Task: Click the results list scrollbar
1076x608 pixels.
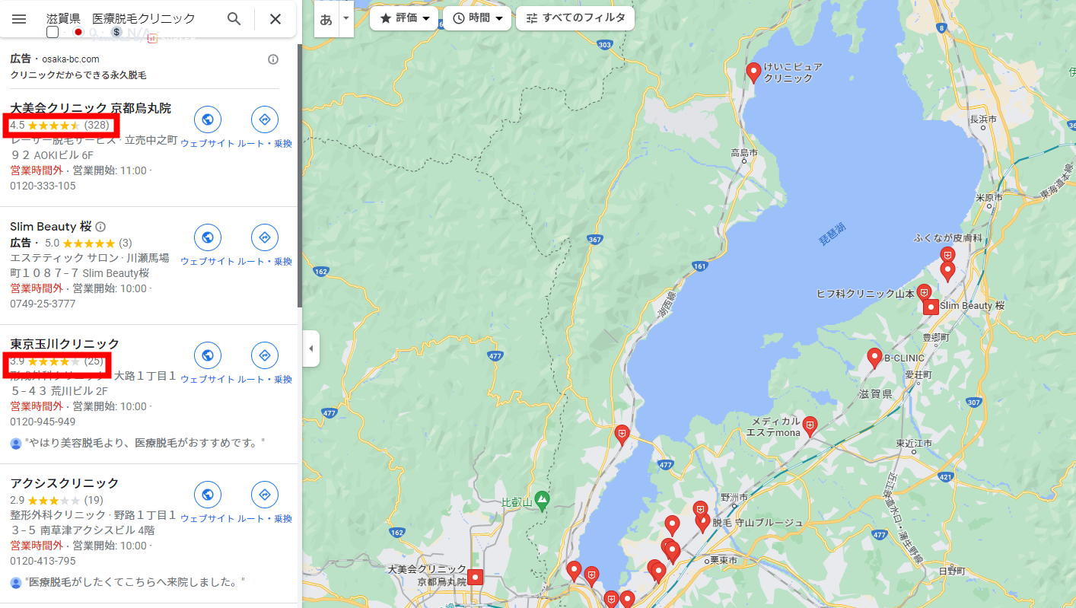Action: coord(299,175)
